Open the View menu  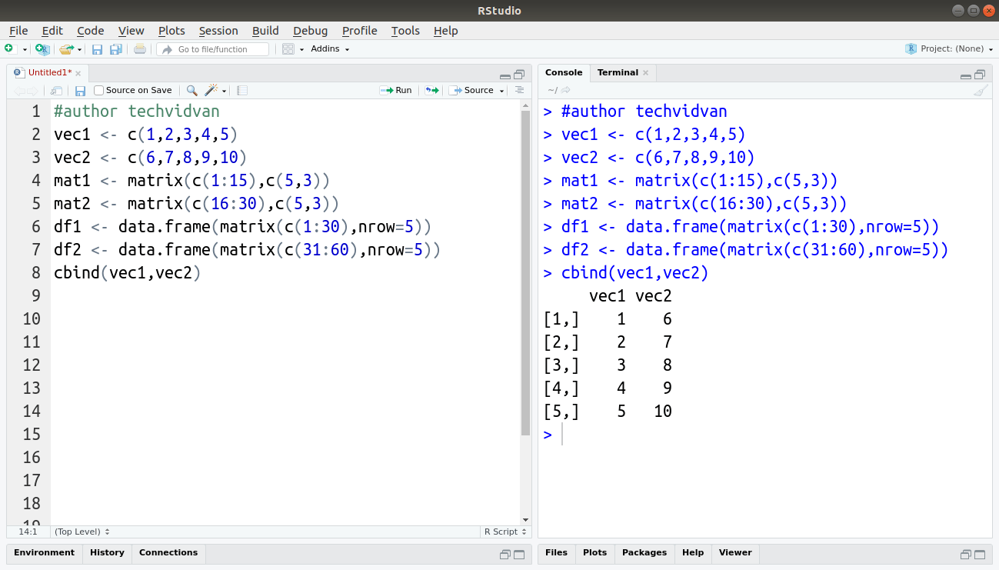coord(132,31)
